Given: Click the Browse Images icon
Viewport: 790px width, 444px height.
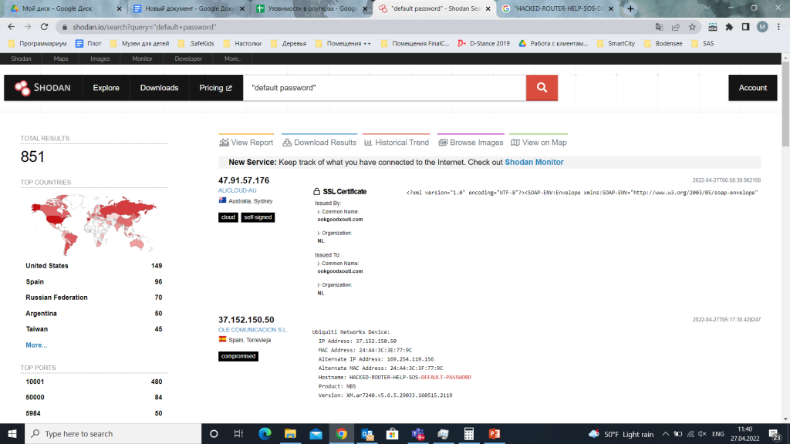Looking at the screenshot, I should (442, 142).
